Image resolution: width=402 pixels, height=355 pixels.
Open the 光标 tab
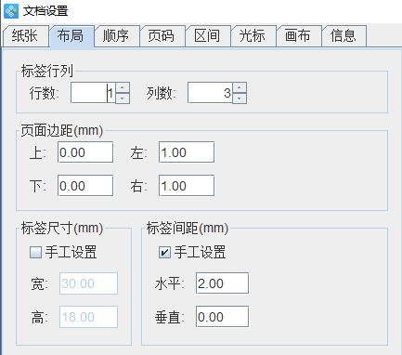(x=253, y=36)
